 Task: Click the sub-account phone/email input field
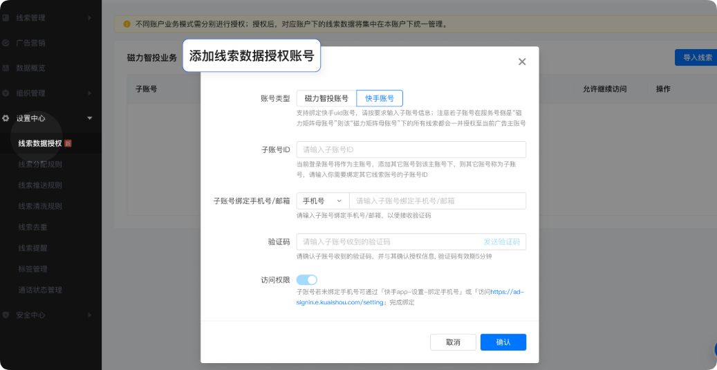pos(438,201)
